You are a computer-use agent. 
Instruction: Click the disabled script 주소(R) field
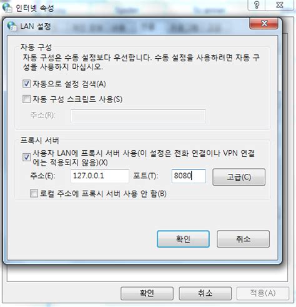[x=138, y=116]
